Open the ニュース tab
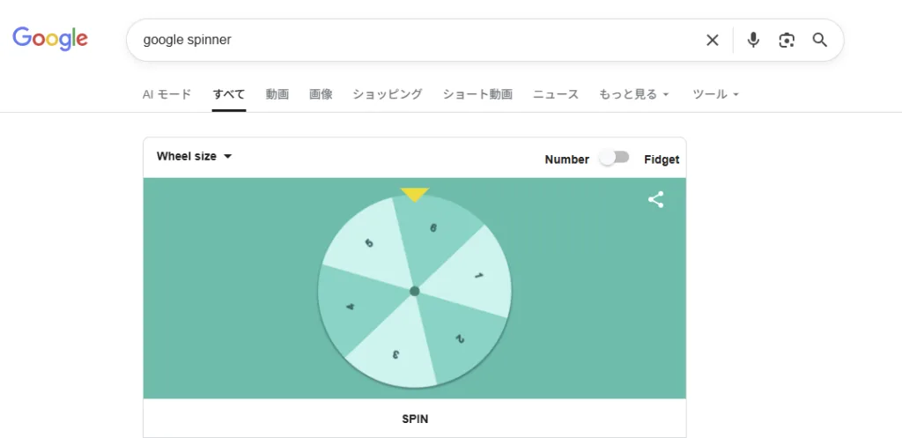 pyautogui.click(x=555, y=94)
